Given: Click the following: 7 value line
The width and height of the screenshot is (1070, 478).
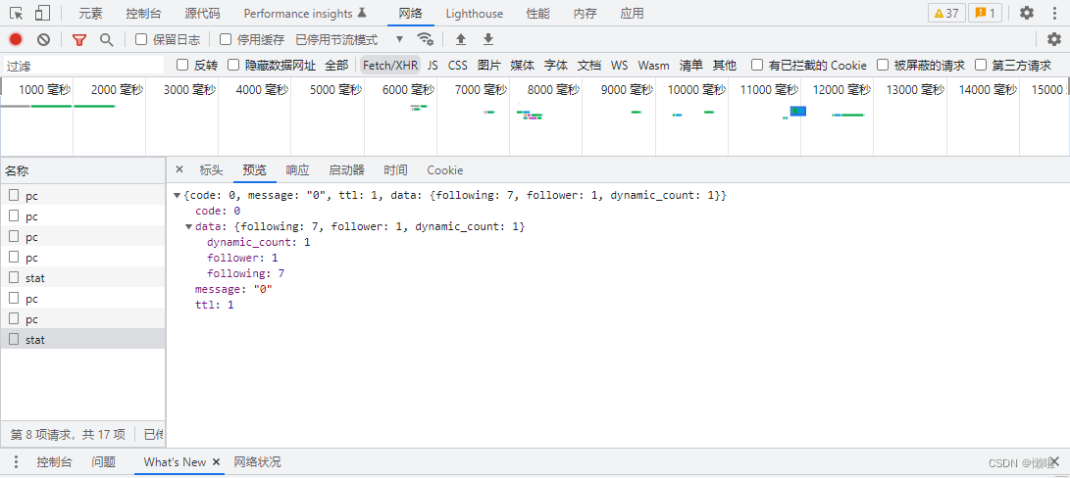Looking at the screenshot, I should point(245,273).
